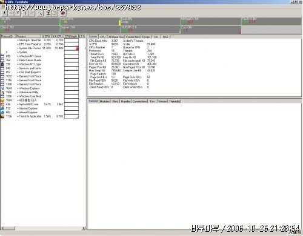Click icon of process 796 Windows NT Logon
The image size is (303, 236).
[2, 64]
